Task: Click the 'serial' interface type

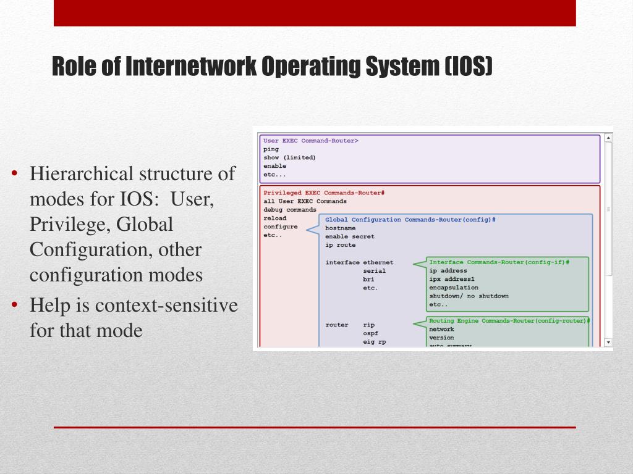Action: (374, 271)
